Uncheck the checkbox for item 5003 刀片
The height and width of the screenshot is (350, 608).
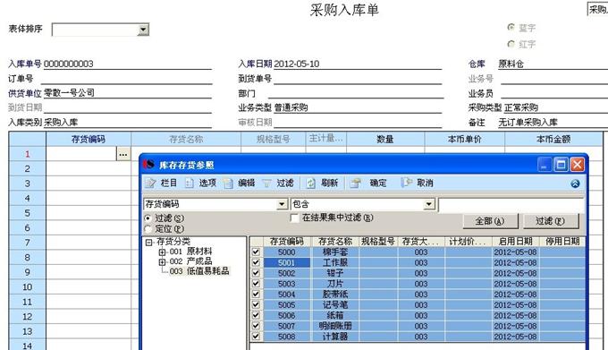point(256,284)
